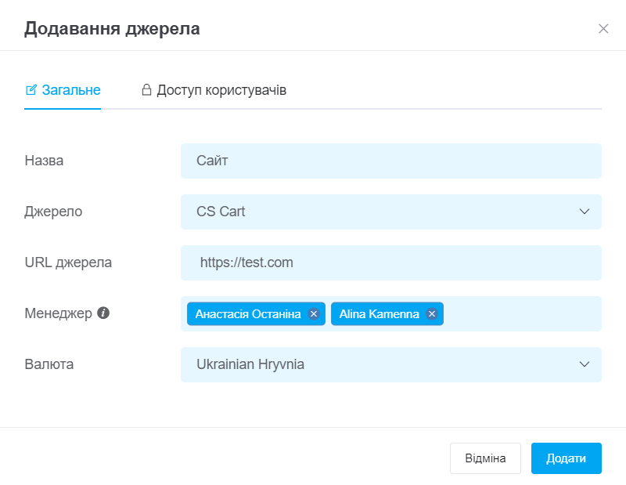Click the Менеджер info icon
The image size is (626, 485).
pos(103,313)
